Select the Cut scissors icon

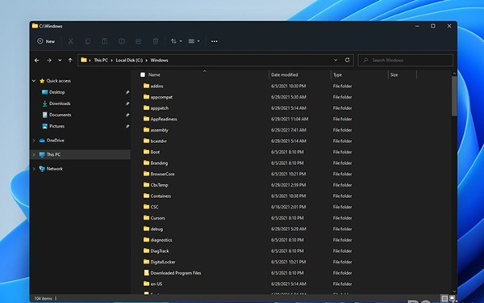click(71, 41)
